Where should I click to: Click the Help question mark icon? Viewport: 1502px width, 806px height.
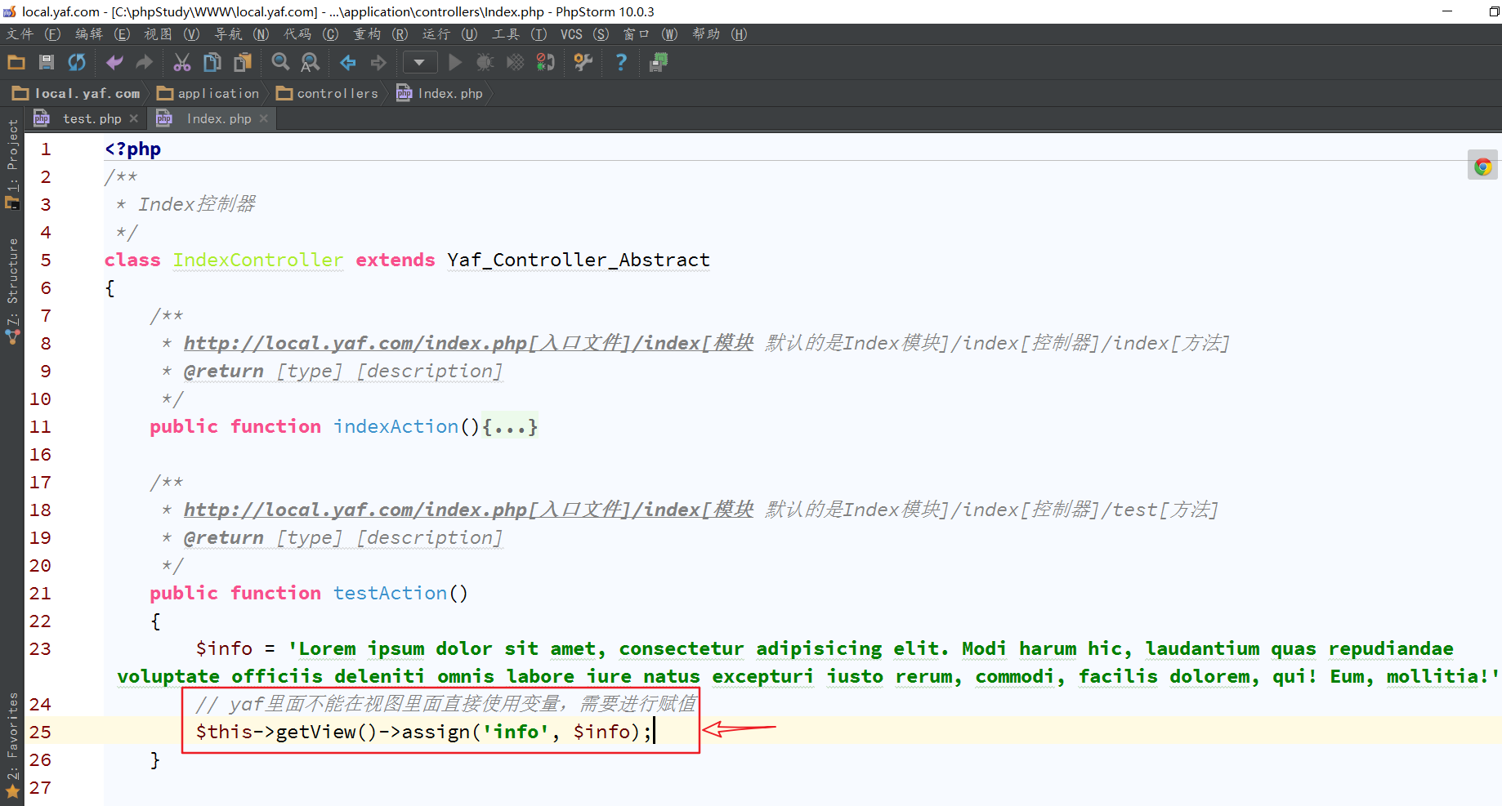[621, 63]
